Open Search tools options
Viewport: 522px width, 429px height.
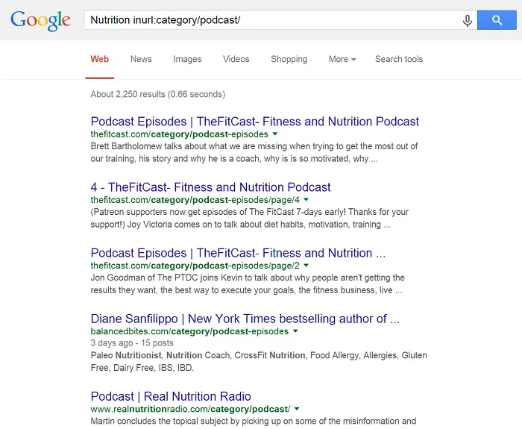(x=399, y=59)
